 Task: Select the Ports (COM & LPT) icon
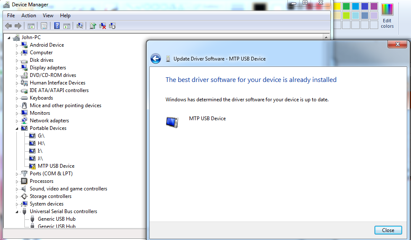coord(24,173)
